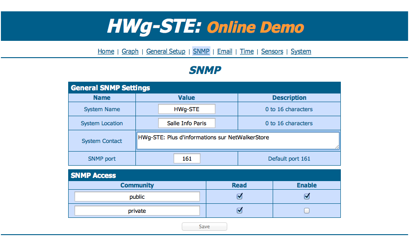This screenshot has width=409, height=236.
Task: Open the Home page link
Action: (x=106, y=51)
